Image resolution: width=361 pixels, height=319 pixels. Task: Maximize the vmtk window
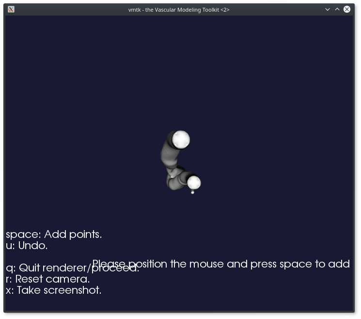(337, 9)
